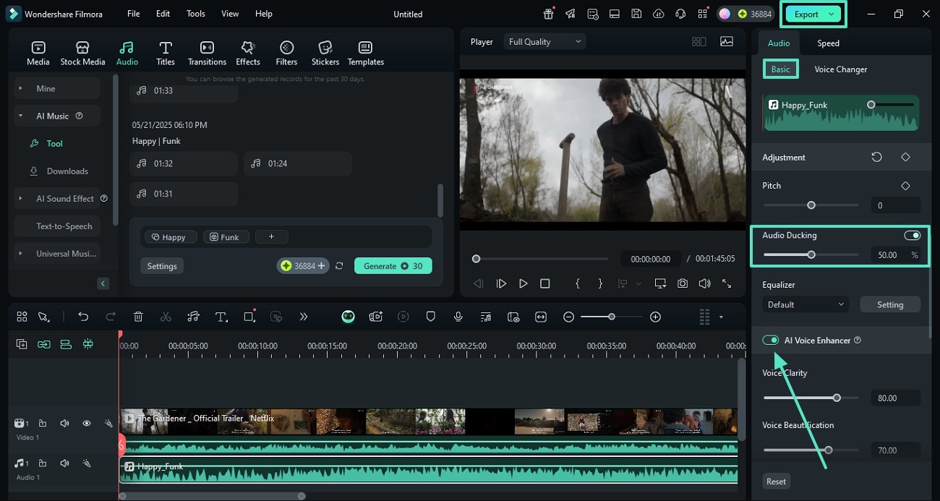Click the mark in curly brace icon

(577, 283)
